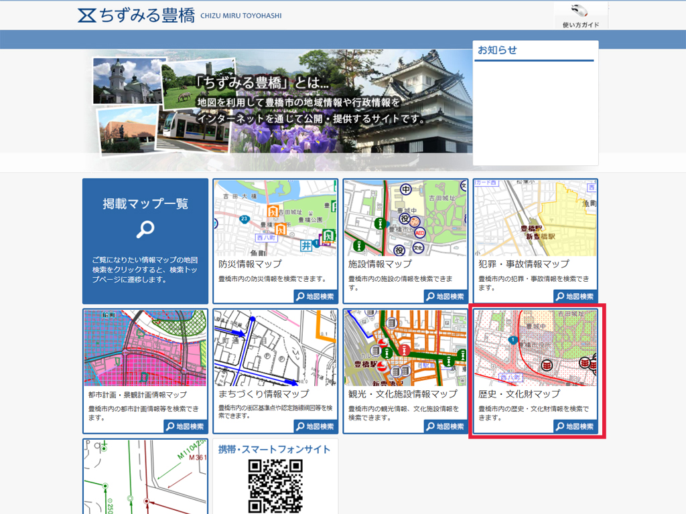Open the pink 都市計画 map thumbnail
Viewport: 686px width, 514px height.
click(145, 348)
